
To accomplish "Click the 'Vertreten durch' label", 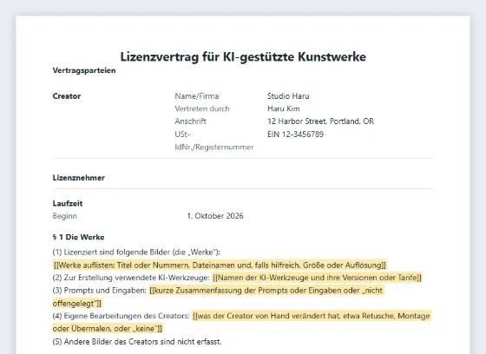I will 202,108.
